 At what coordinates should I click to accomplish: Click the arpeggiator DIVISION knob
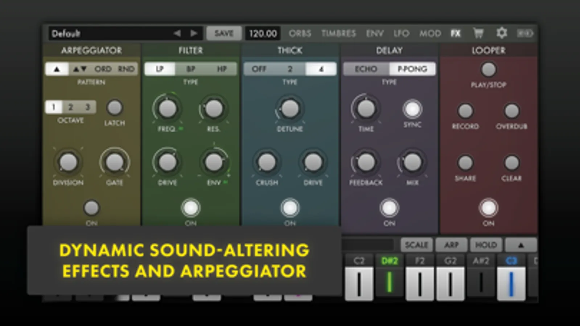click(68, 162)
